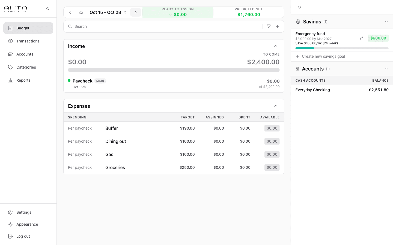
Task: Collapse the right panel
Action: point(299,7)
